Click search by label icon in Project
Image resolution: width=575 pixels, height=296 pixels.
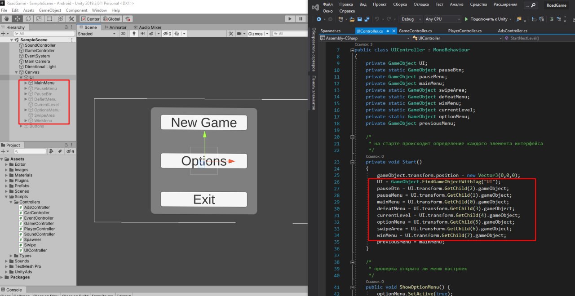point(60,151)
